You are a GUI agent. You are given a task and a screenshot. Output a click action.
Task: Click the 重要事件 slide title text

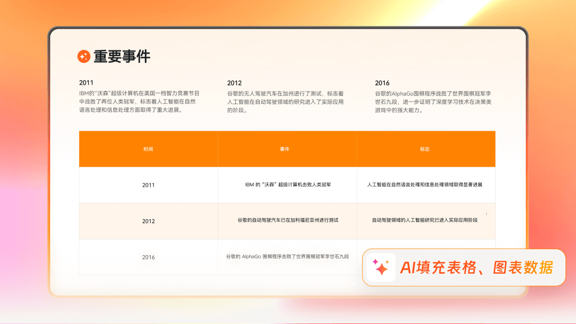point(123,57)
